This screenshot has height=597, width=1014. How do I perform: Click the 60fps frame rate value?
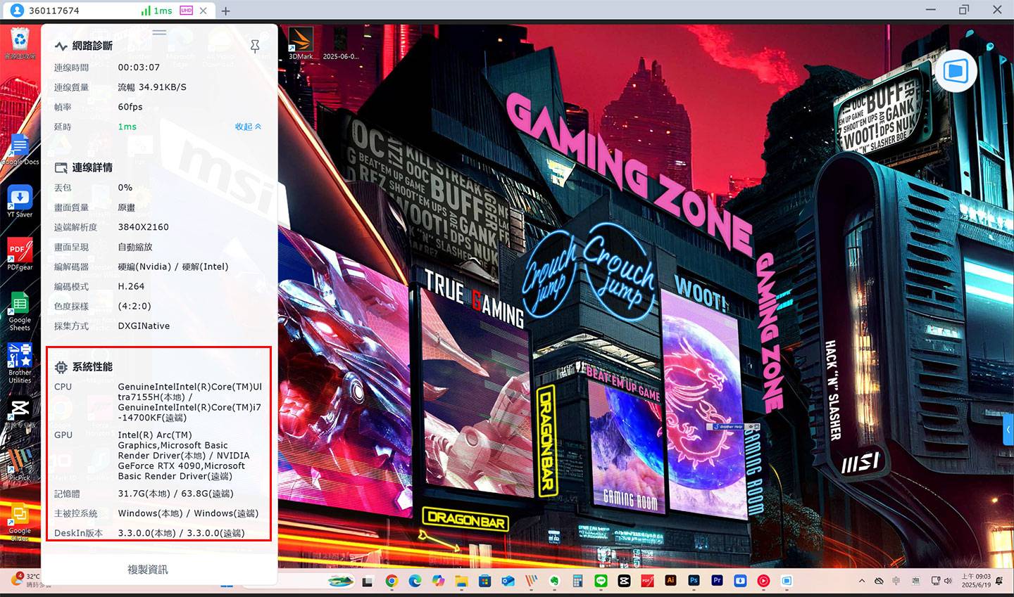coord(130,107)
